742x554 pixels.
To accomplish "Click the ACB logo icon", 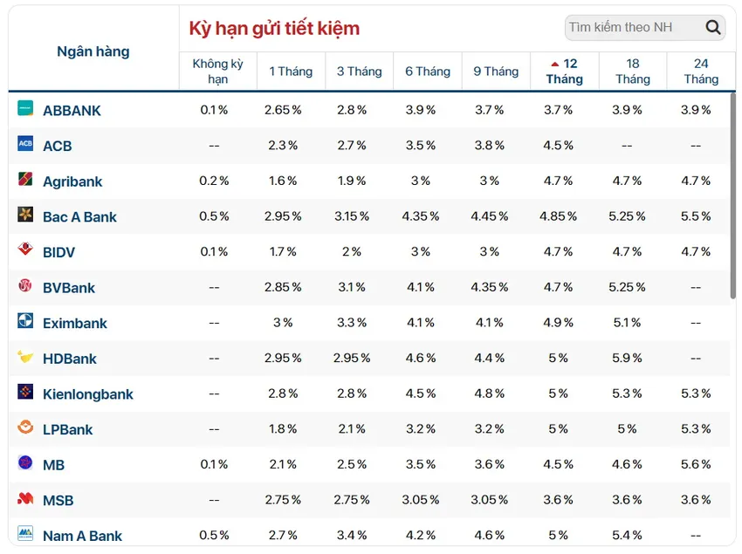I will (x=25, y=143).
